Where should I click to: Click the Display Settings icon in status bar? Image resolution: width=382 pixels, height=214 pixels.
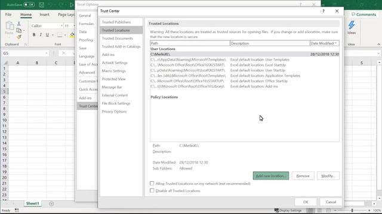(x=276, y=210)
